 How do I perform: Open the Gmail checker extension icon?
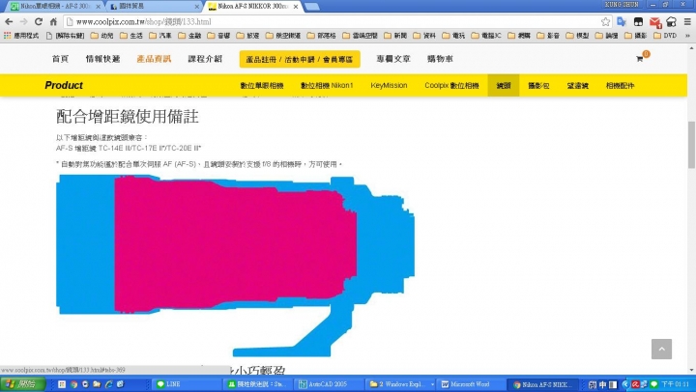[x=655, y=22]
